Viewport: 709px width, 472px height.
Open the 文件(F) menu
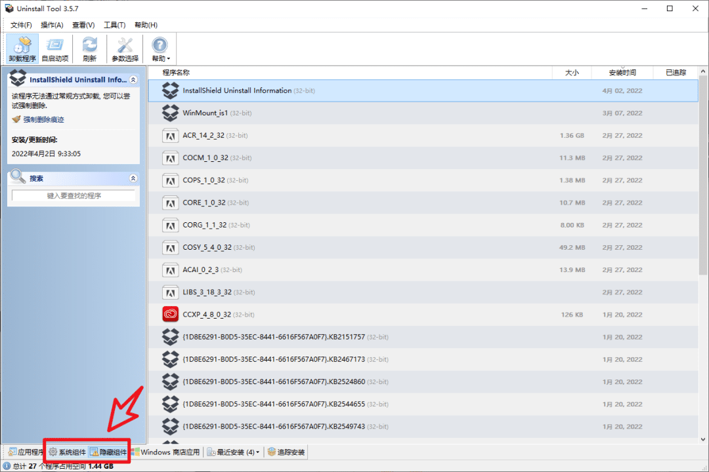click(21, 25)
